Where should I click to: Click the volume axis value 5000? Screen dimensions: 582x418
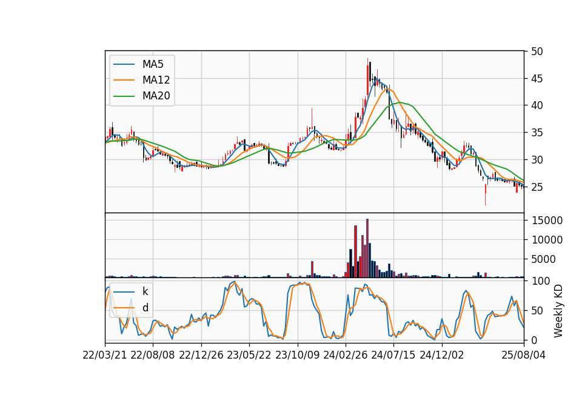coord(543,259)
